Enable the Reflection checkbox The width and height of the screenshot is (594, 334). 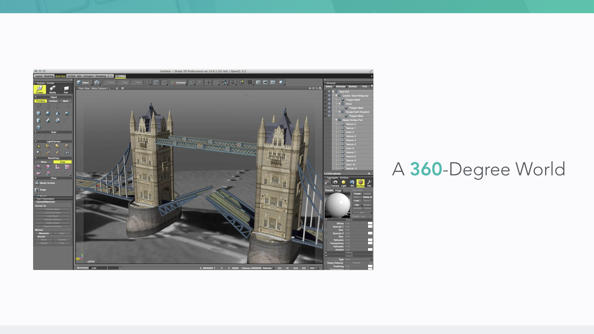pyautogui.click(x=326, y=240)
